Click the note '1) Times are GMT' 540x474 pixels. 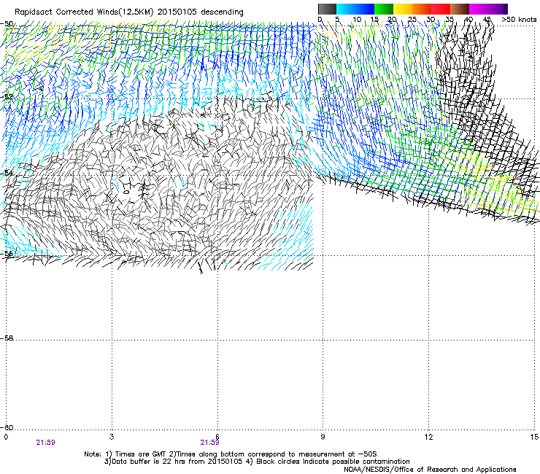coord(136,454)
